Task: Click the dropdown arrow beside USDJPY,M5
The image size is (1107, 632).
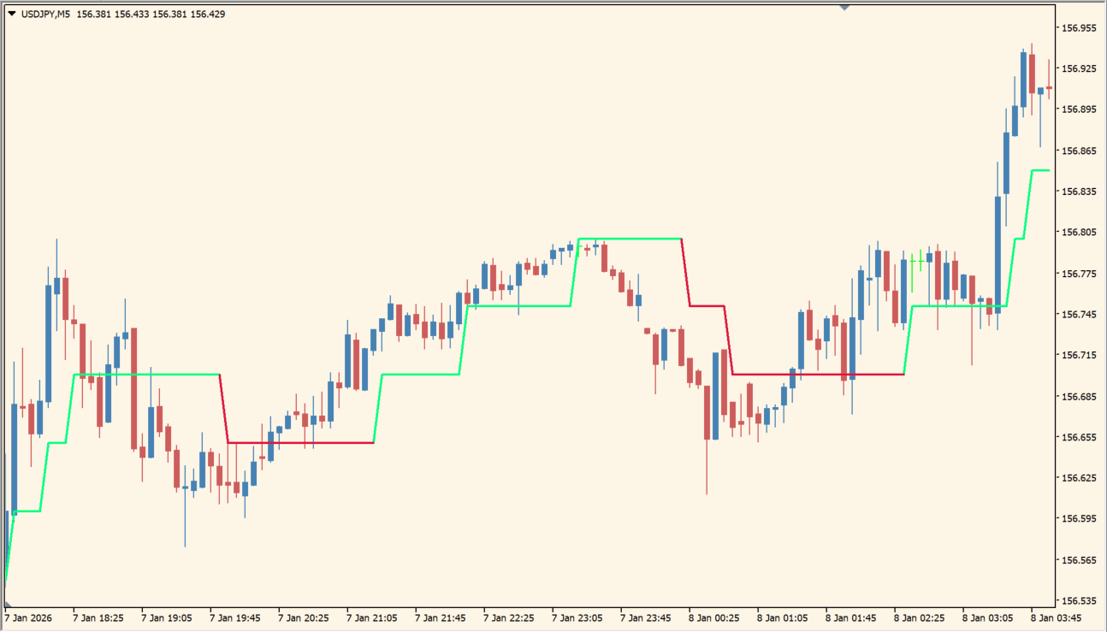Action: tap(11, 14)
